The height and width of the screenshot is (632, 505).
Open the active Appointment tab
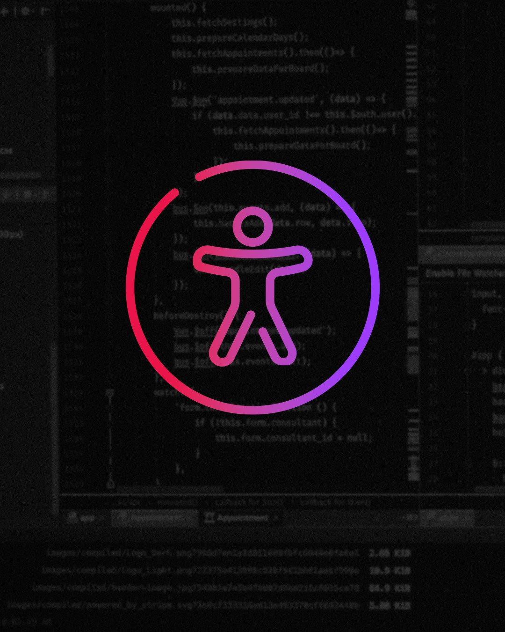click(242, 518)
